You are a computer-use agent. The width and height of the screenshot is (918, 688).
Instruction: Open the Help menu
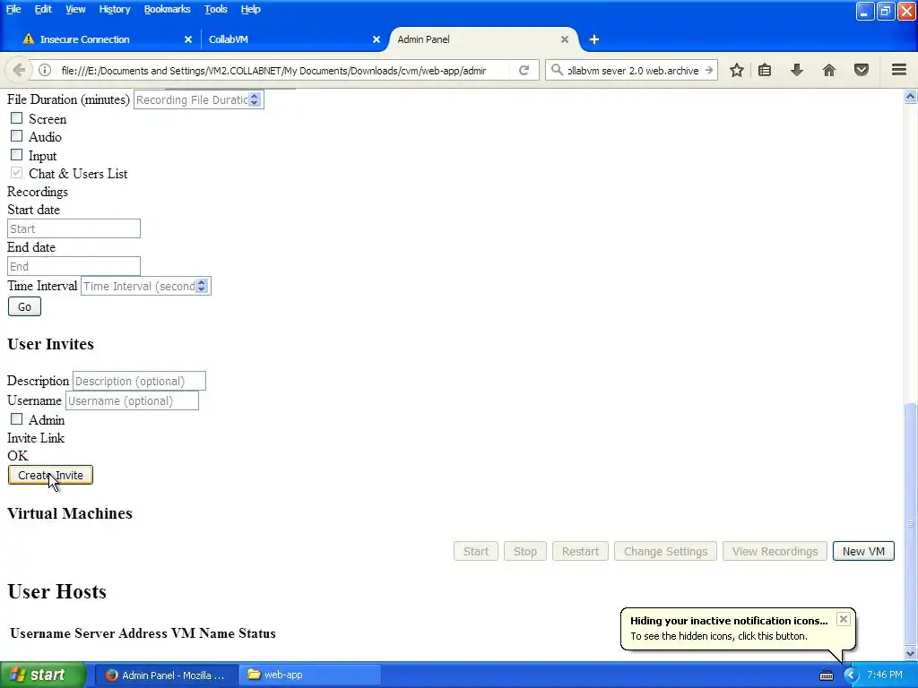(x=250, y=9)
